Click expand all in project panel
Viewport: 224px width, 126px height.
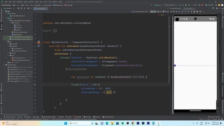pos(21,8)
